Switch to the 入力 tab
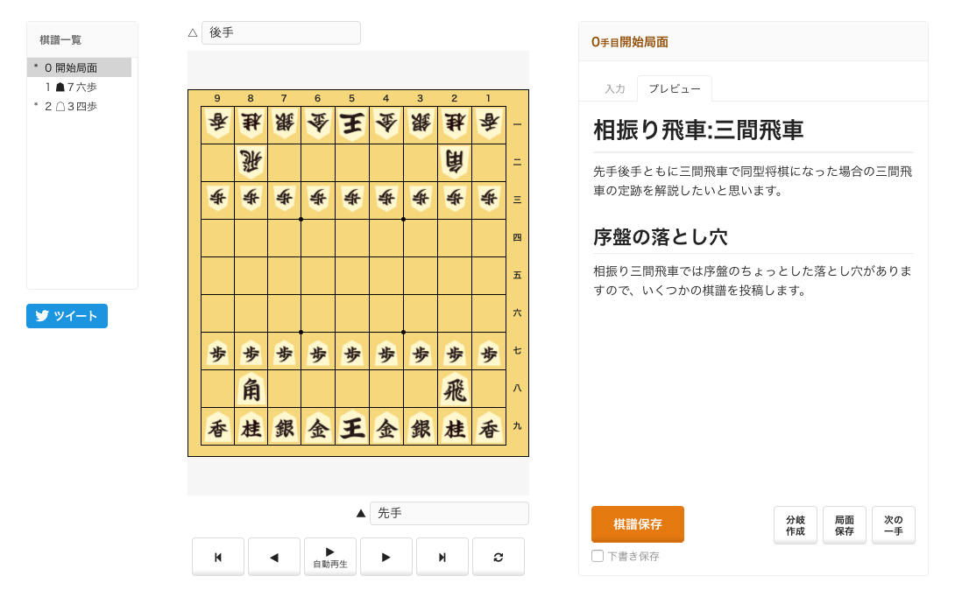955x604 pixels. tap(615, 88)
